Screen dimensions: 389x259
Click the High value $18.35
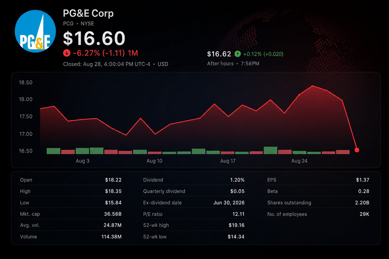pyautogui.click(x=113, y=191)
